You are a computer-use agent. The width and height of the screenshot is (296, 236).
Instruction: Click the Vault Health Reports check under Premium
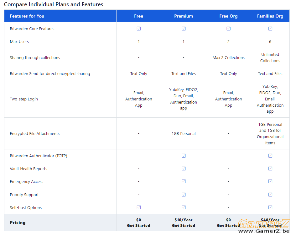(x=184, y=169)
